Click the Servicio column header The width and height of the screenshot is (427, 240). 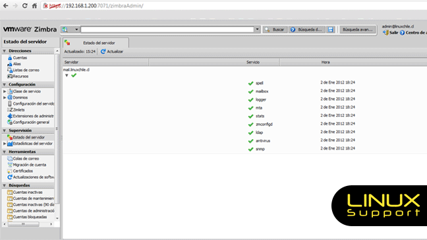[x=253, y=62]
